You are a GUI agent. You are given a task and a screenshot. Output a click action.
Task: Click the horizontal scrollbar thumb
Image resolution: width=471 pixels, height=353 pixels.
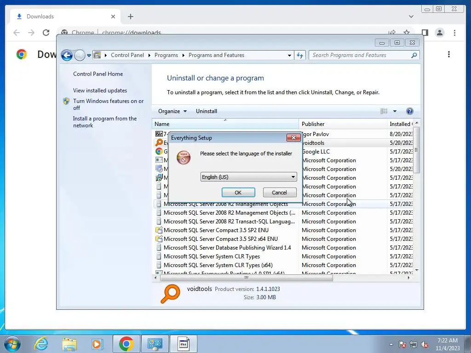click(247, 278)
